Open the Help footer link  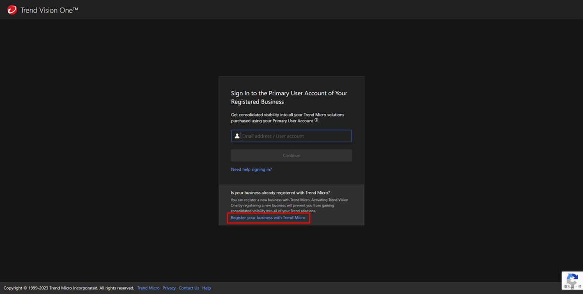pyautogui.click(x=207, y=288)
